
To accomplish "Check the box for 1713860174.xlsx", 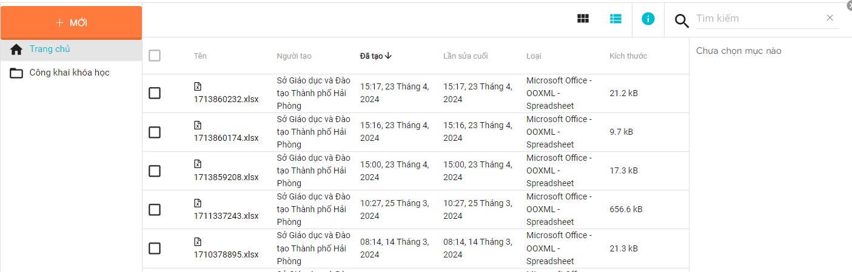I will (155, 132).
